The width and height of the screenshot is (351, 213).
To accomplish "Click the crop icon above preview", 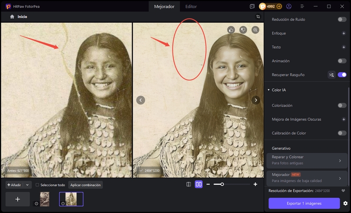I will pyautogui.click(x=258, y=16).
